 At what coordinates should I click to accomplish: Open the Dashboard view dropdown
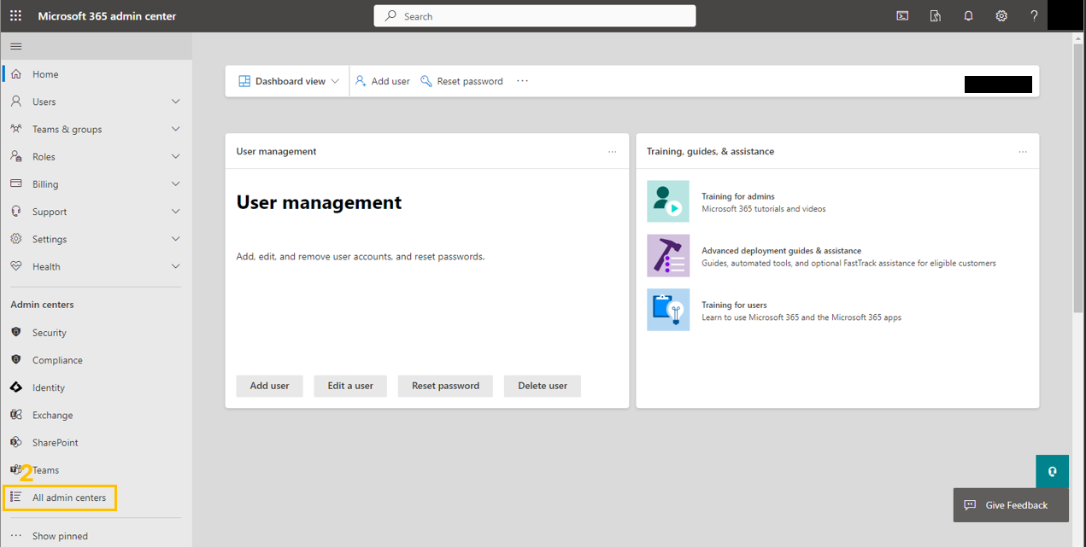click(x=288, y=81)
